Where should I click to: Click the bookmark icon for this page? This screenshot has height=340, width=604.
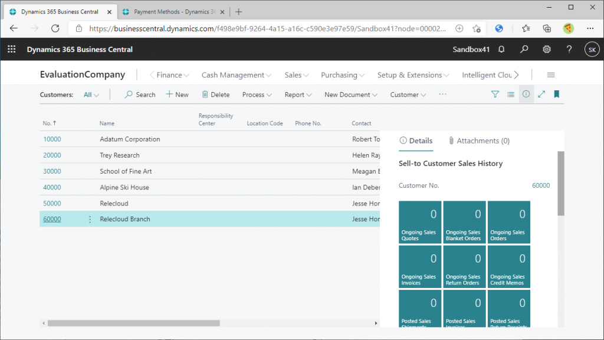[x=557, y=94]
